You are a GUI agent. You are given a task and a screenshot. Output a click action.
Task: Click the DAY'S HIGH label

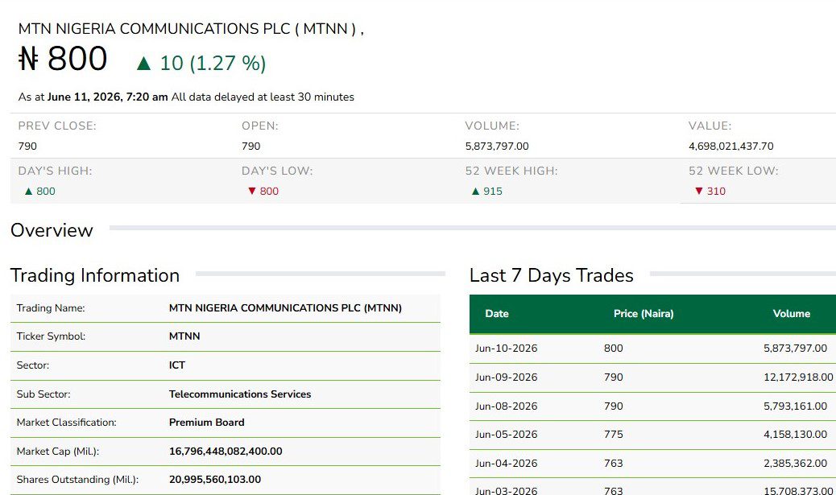[x=55, y=171]
